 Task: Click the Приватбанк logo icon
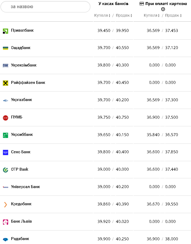click(x=5, y=31)
